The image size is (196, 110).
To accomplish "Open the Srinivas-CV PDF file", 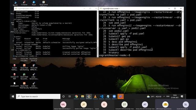I will 14,76.
